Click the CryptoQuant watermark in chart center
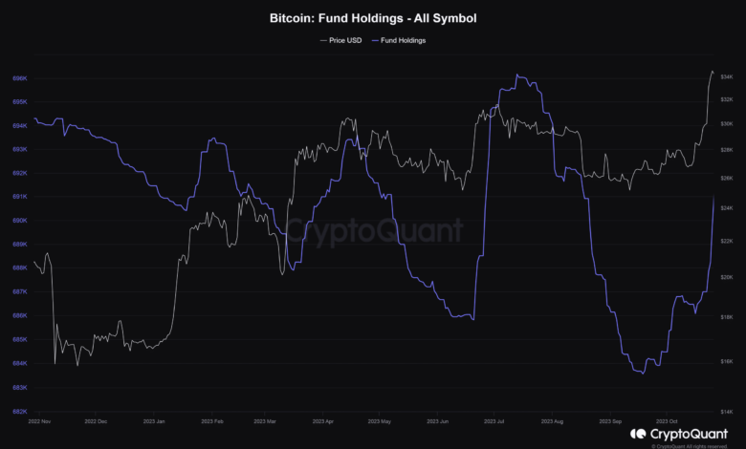This screenshot has height=449, width=746. 375,229
